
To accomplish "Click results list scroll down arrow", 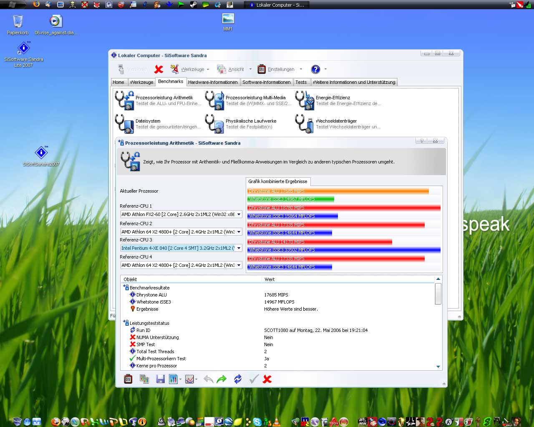I will [x=438, y=367].
